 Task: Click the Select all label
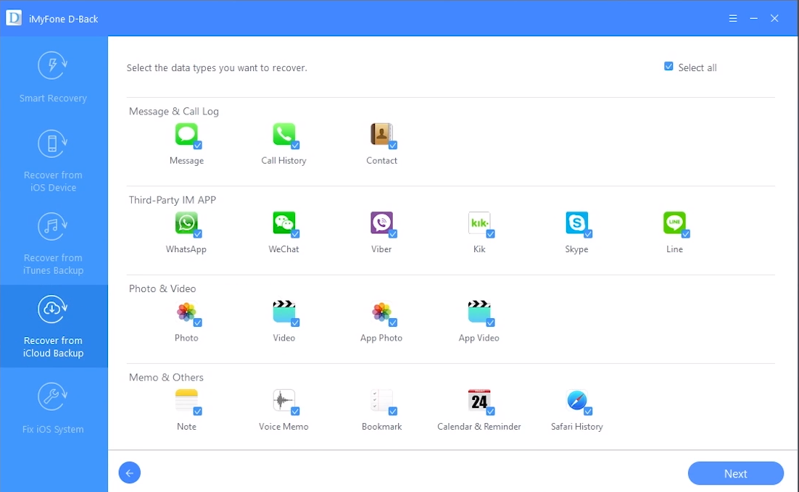pyautogui.click(x=697, y=67)
